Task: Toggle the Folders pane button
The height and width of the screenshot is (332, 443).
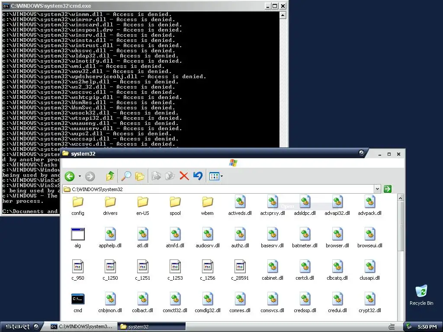Action: pyautogui.click(x=140, y=176)
